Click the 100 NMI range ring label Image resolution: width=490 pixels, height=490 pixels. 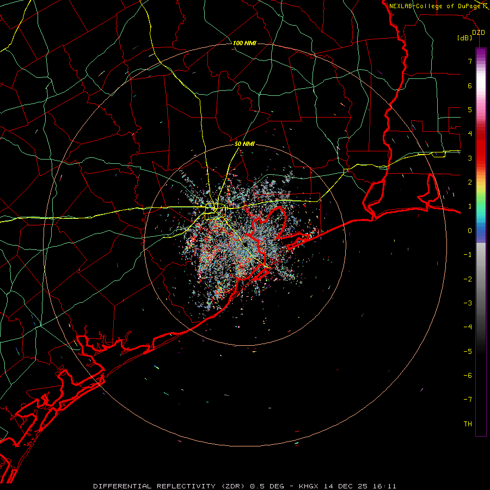(x=244, y=43)
